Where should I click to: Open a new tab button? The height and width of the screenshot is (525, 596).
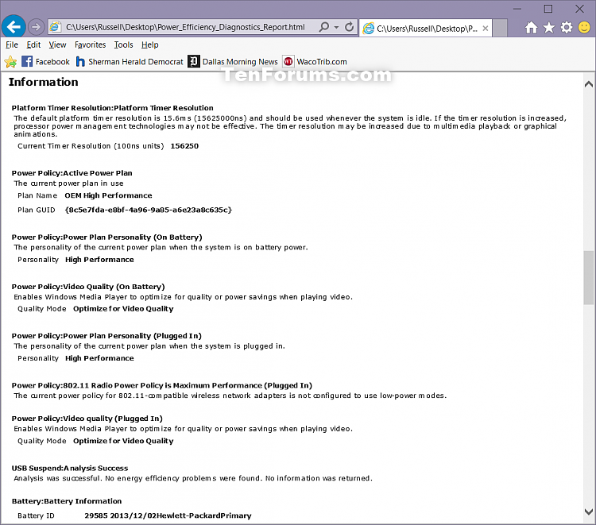pyautogui.click(x=500, y=29)
